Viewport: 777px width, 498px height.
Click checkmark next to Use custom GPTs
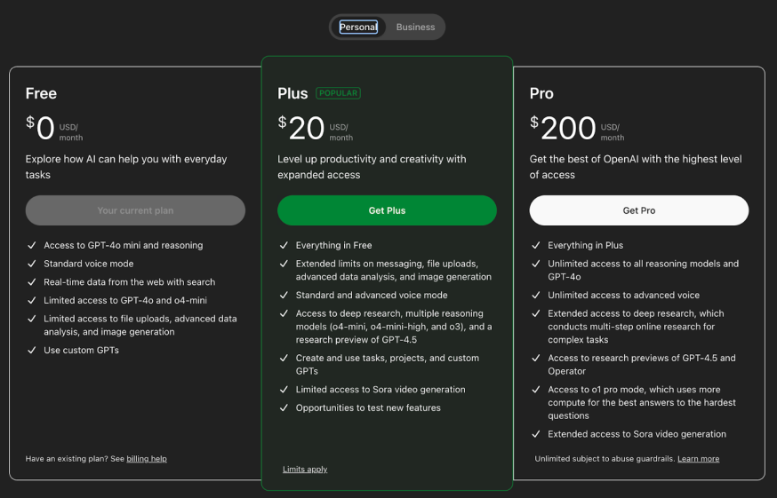[x=32, y=350]
